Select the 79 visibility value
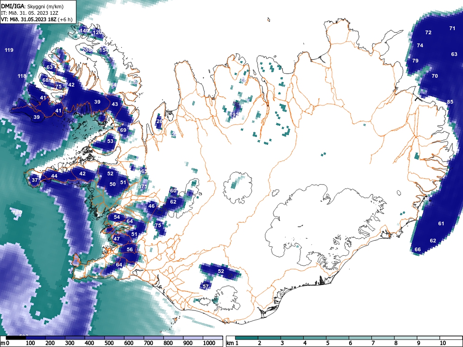The height and width of the screenshot is (347, 463). (415, 61)
